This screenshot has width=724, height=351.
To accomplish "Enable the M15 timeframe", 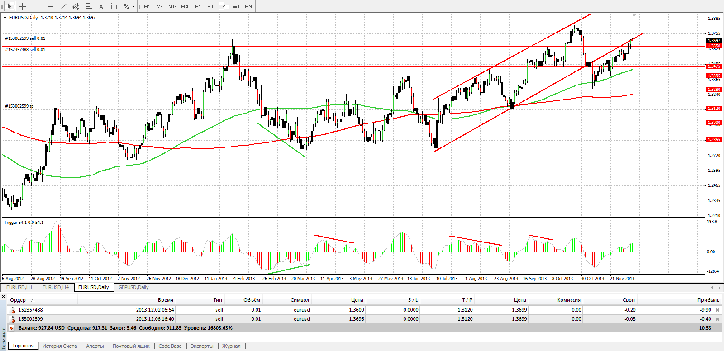I will 172,6.
